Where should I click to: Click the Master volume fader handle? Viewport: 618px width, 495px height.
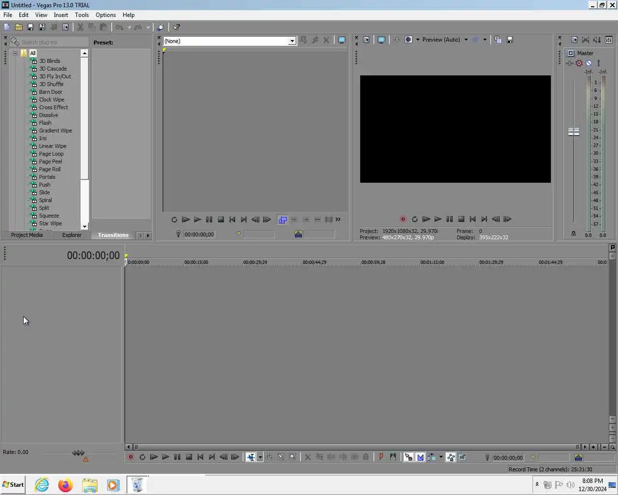point(574,131)
